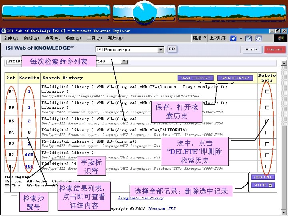Viewport: 288px width, 216px height.
Task: Click the red Log out button
Action: (274, 50)
